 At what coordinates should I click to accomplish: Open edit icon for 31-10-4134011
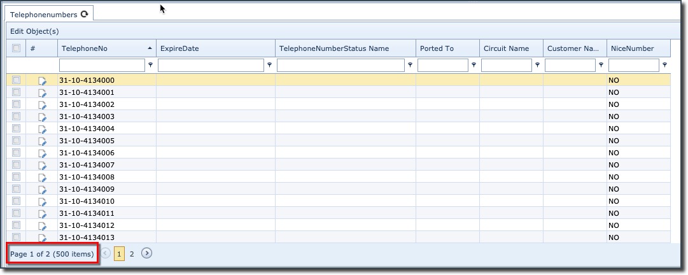pos(42,214)
